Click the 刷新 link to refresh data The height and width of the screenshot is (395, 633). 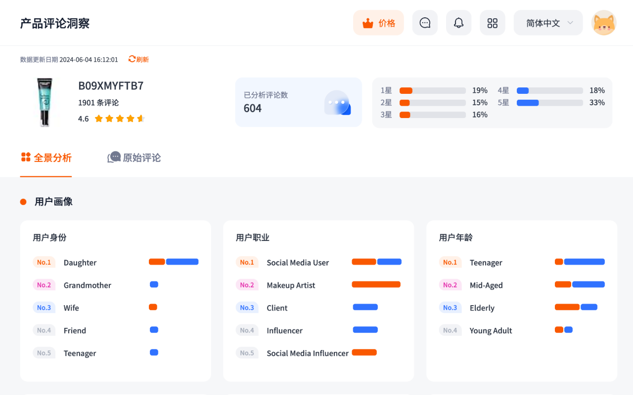142,59
